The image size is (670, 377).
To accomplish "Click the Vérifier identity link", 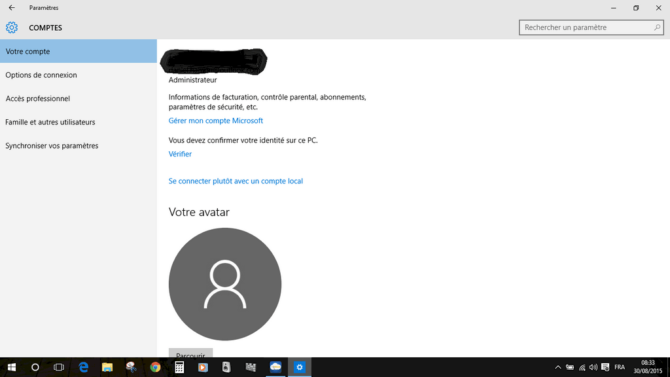I will click(180, 154).
